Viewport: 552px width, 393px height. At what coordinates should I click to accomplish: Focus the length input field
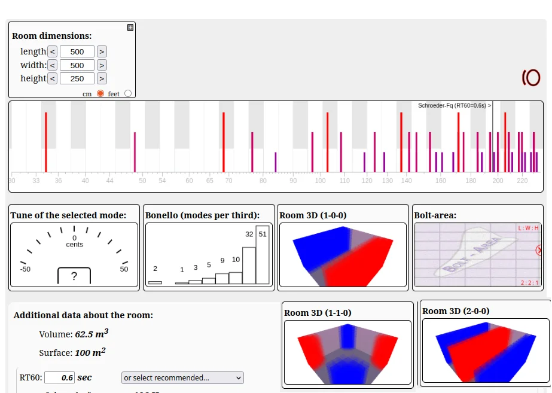click(77, 51)
